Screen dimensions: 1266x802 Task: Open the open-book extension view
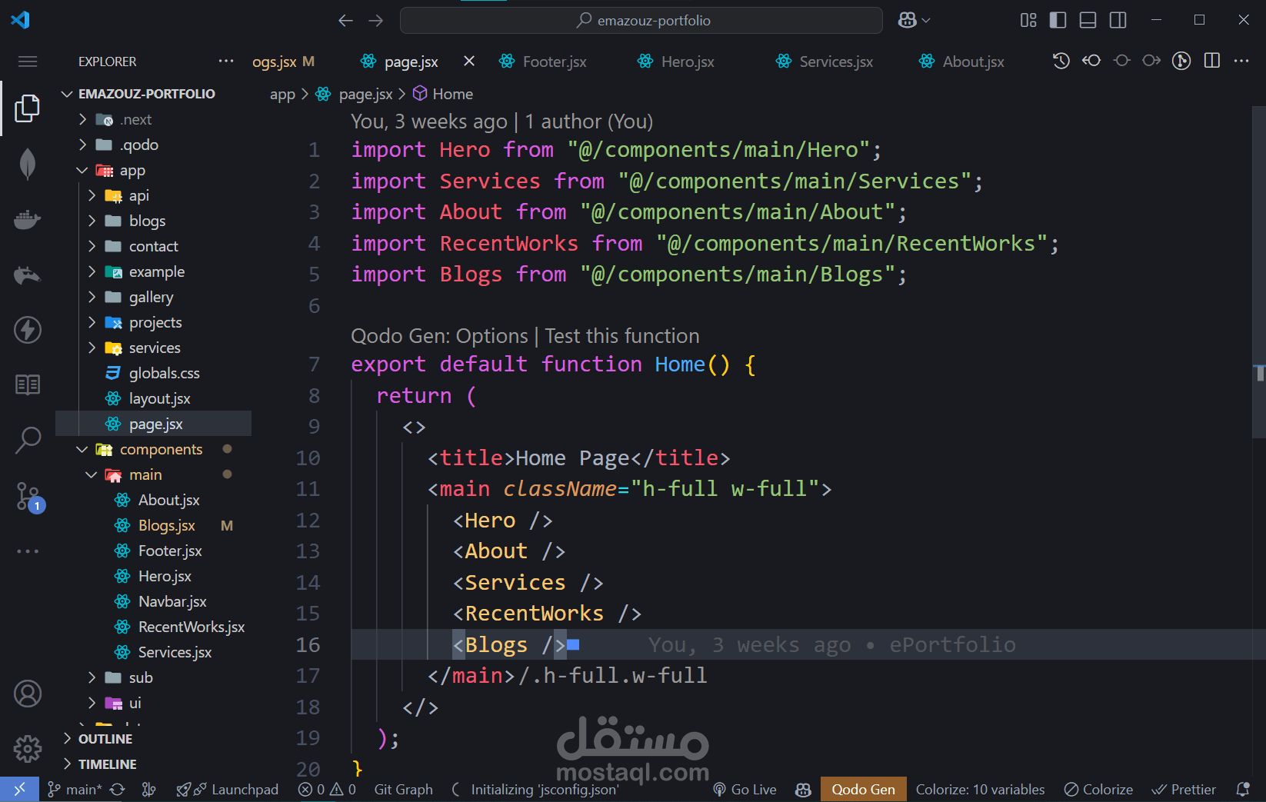point(28,384)
